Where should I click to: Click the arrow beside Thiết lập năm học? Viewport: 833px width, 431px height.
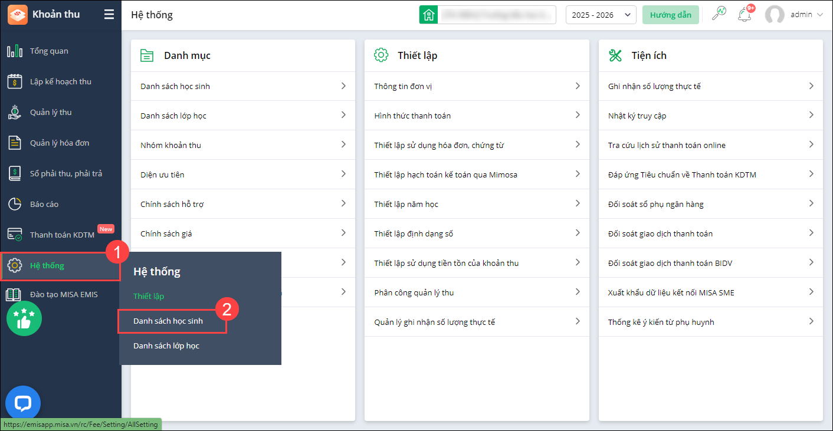[x=578, y=204]
